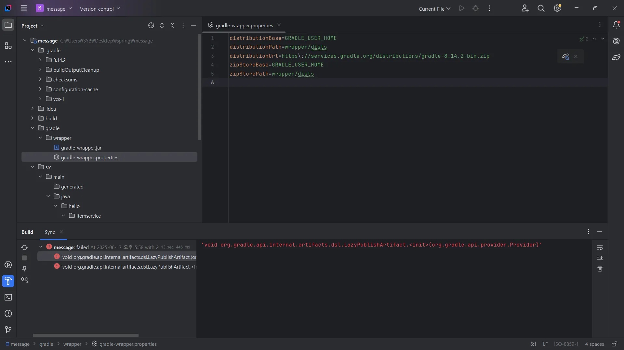
Task: Jump to next highlighted problem arrow
Action: (x=603, y=39)
